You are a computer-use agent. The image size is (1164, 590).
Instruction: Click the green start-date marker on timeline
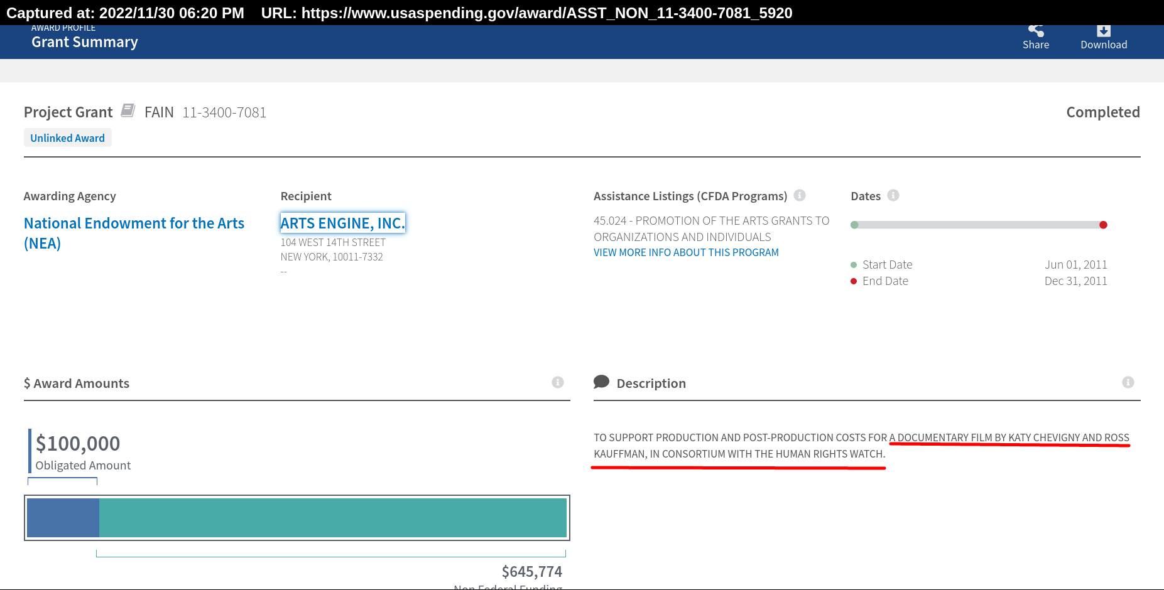tap(854, 225)
